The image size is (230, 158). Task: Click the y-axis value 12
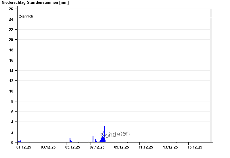tap(11, 81)
